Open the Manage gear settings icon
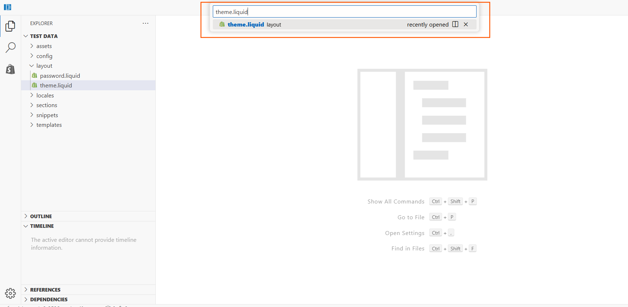 point(10,293)
